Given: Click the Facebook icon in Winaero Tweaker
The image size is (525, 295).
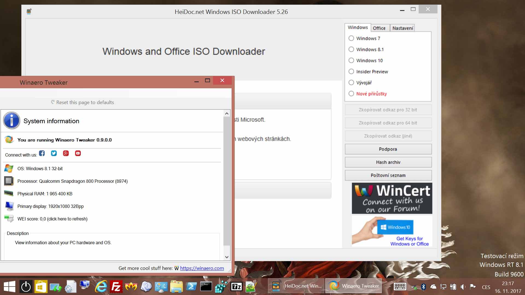Looking at the screenshot, I should (42, 153).
